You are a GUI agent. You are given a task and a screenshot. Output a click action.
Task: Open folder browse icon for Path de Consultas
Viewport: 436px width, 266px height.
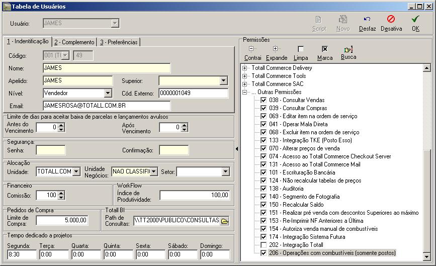(224, 221)
